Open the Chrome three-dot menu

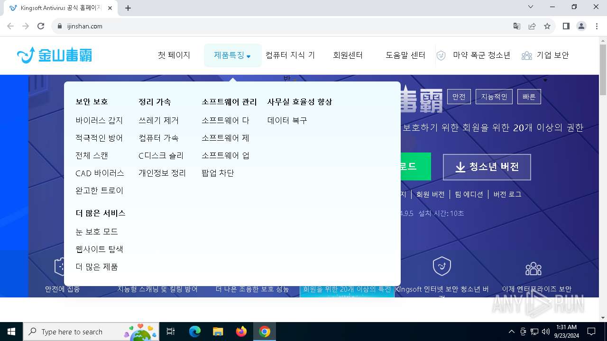pos(597,26)
